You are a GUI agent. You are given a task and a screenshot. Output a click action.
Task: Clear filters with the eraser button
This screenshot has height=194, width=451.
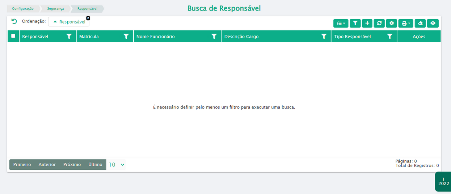coord(420,23)
